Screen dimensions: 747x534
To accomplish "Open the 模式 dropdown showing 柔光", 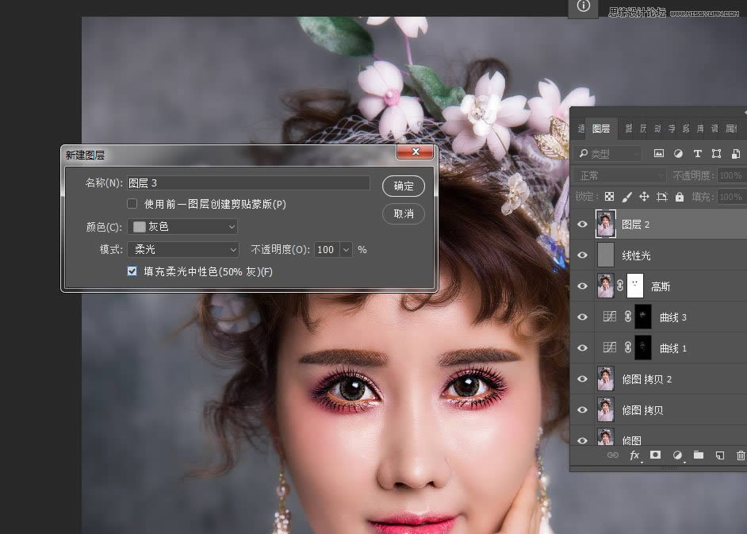I will (x=183, y=249).
